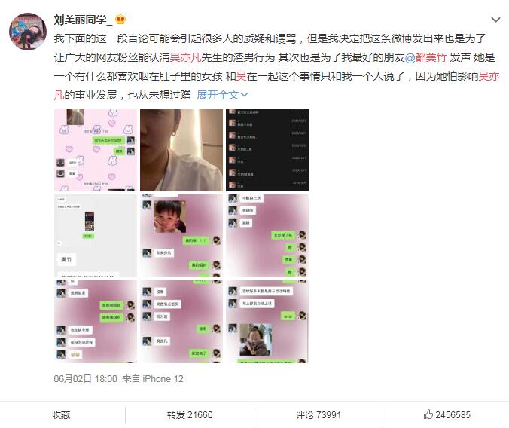Expand full text with 展开全文
The image size is (509, 428).
point(222,95)
